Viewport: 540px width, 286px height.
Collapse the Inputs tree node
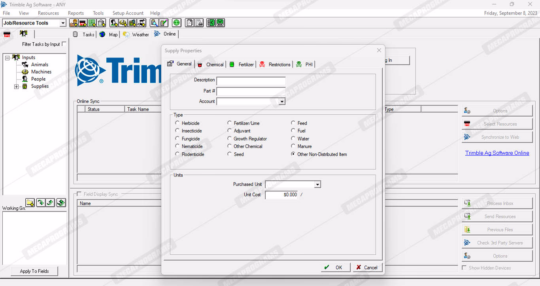7,58
